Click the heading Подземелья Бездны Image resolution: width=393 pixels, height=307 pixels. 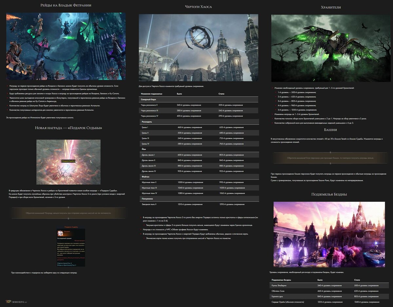point(329,194)
